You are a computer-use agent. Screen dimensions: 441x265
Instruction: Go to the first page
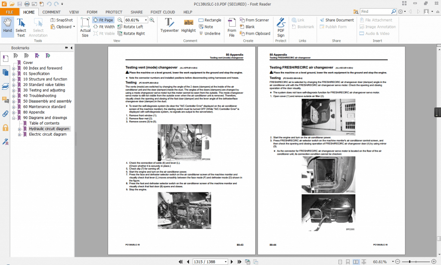(x=180, y=262)
